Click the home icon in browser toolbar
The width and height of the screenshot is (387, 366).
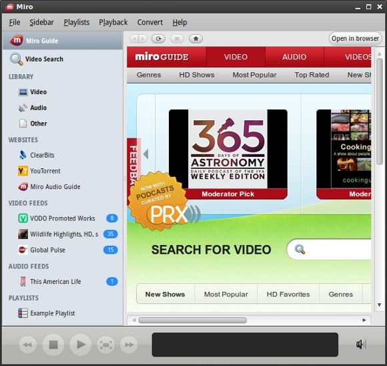point(196,39)
